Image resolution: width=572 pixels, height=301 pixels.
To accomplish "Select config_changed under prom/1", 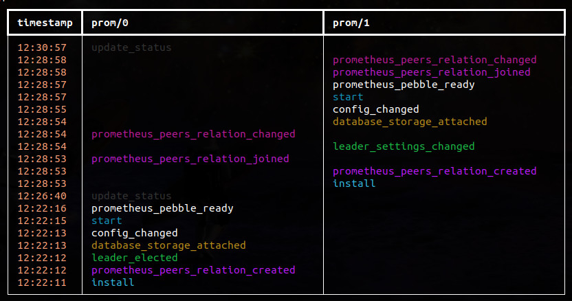I will pos(376,109).
